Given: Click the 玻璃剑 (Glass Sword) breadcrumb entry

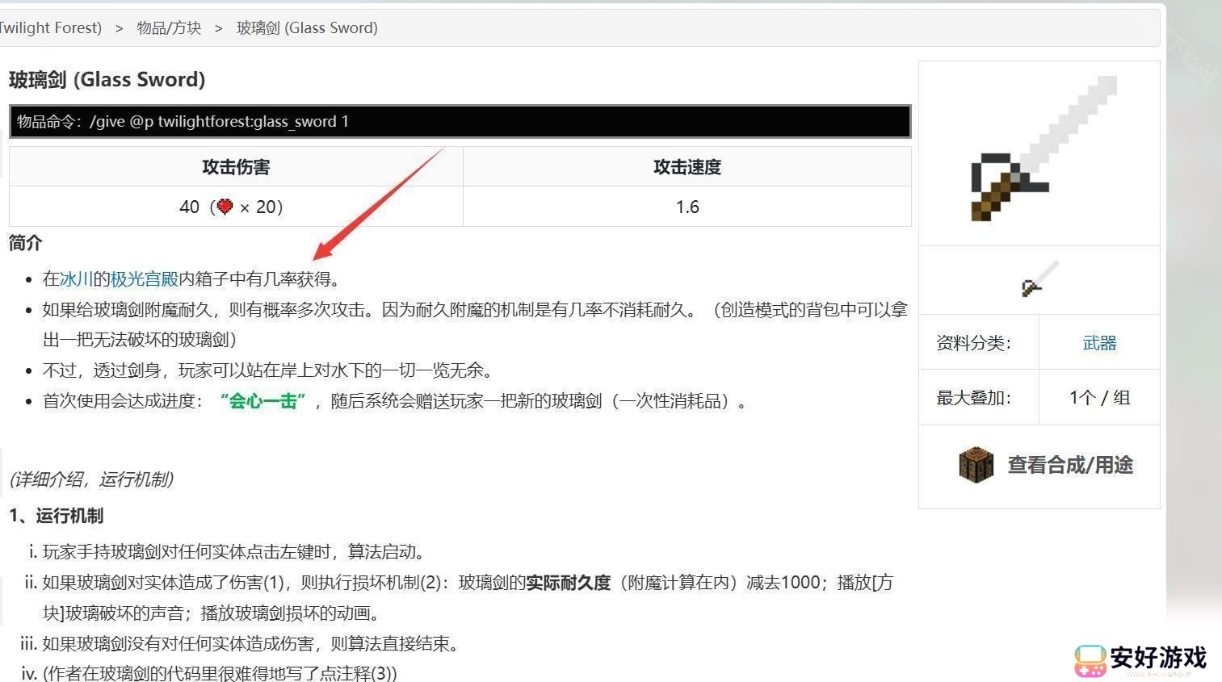Looking at the screenshot, I should pos(307,28).
